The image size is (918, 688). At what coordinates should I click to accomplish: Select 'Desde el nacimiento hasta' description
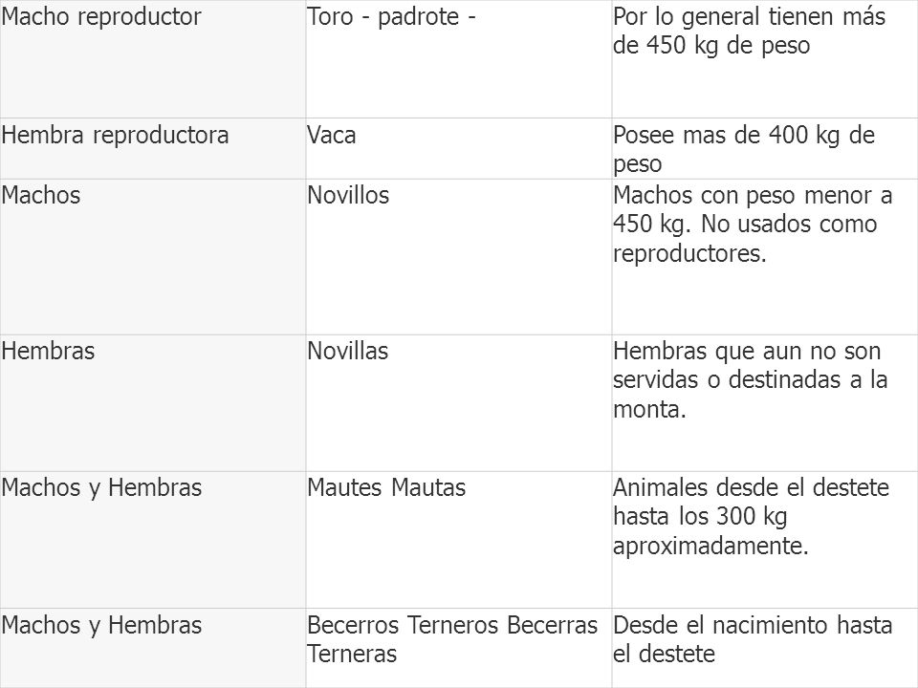753,639
